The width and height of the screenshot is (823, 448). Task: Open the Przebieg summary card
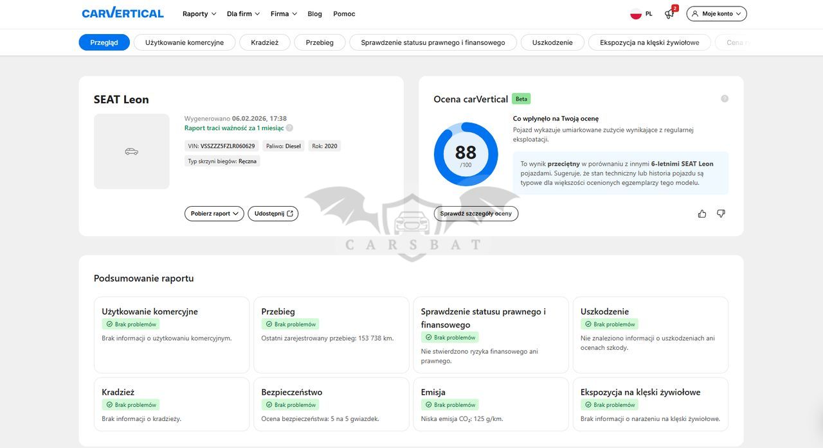coord(331,335)
